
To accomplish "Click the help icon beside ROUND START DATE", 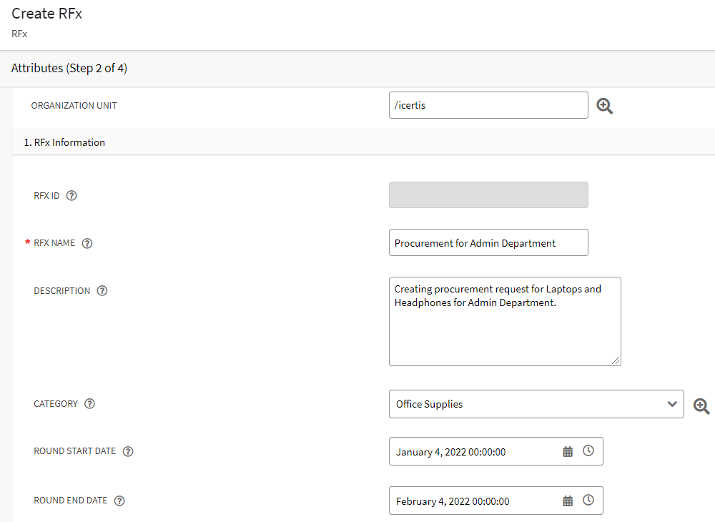I will (128, 452).
